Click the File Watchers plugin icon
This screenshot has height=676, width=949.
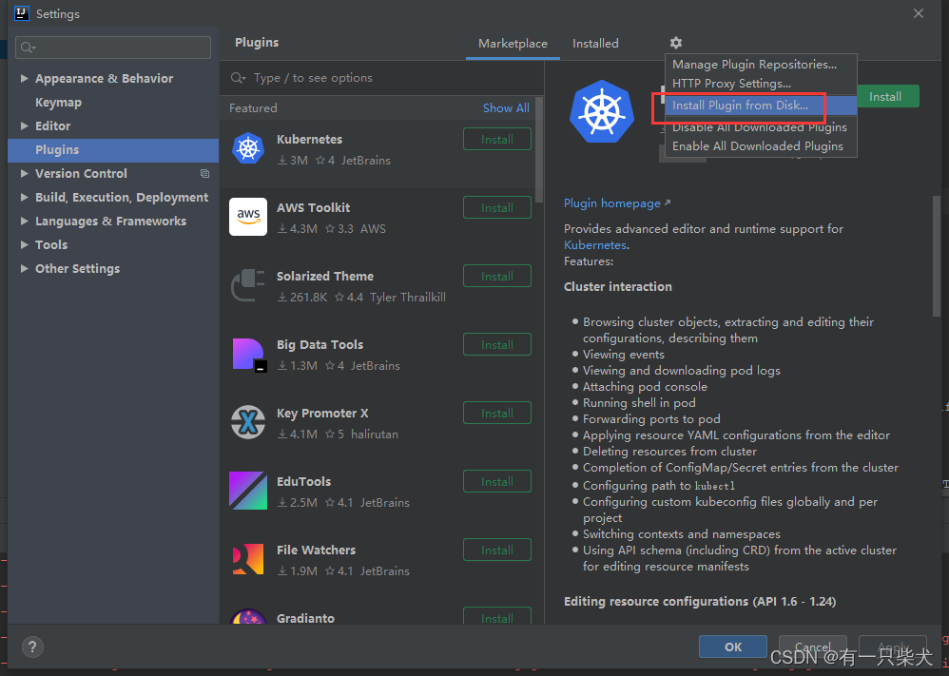coord(248,559)
